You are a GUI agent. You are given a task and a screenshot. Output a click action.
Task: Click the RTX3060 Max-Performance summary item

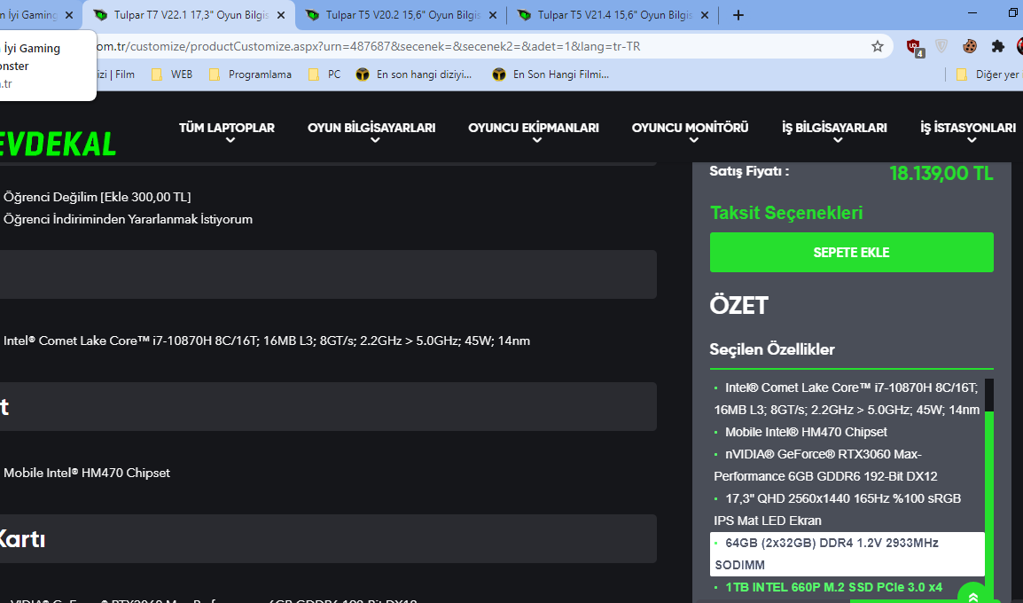826,466
